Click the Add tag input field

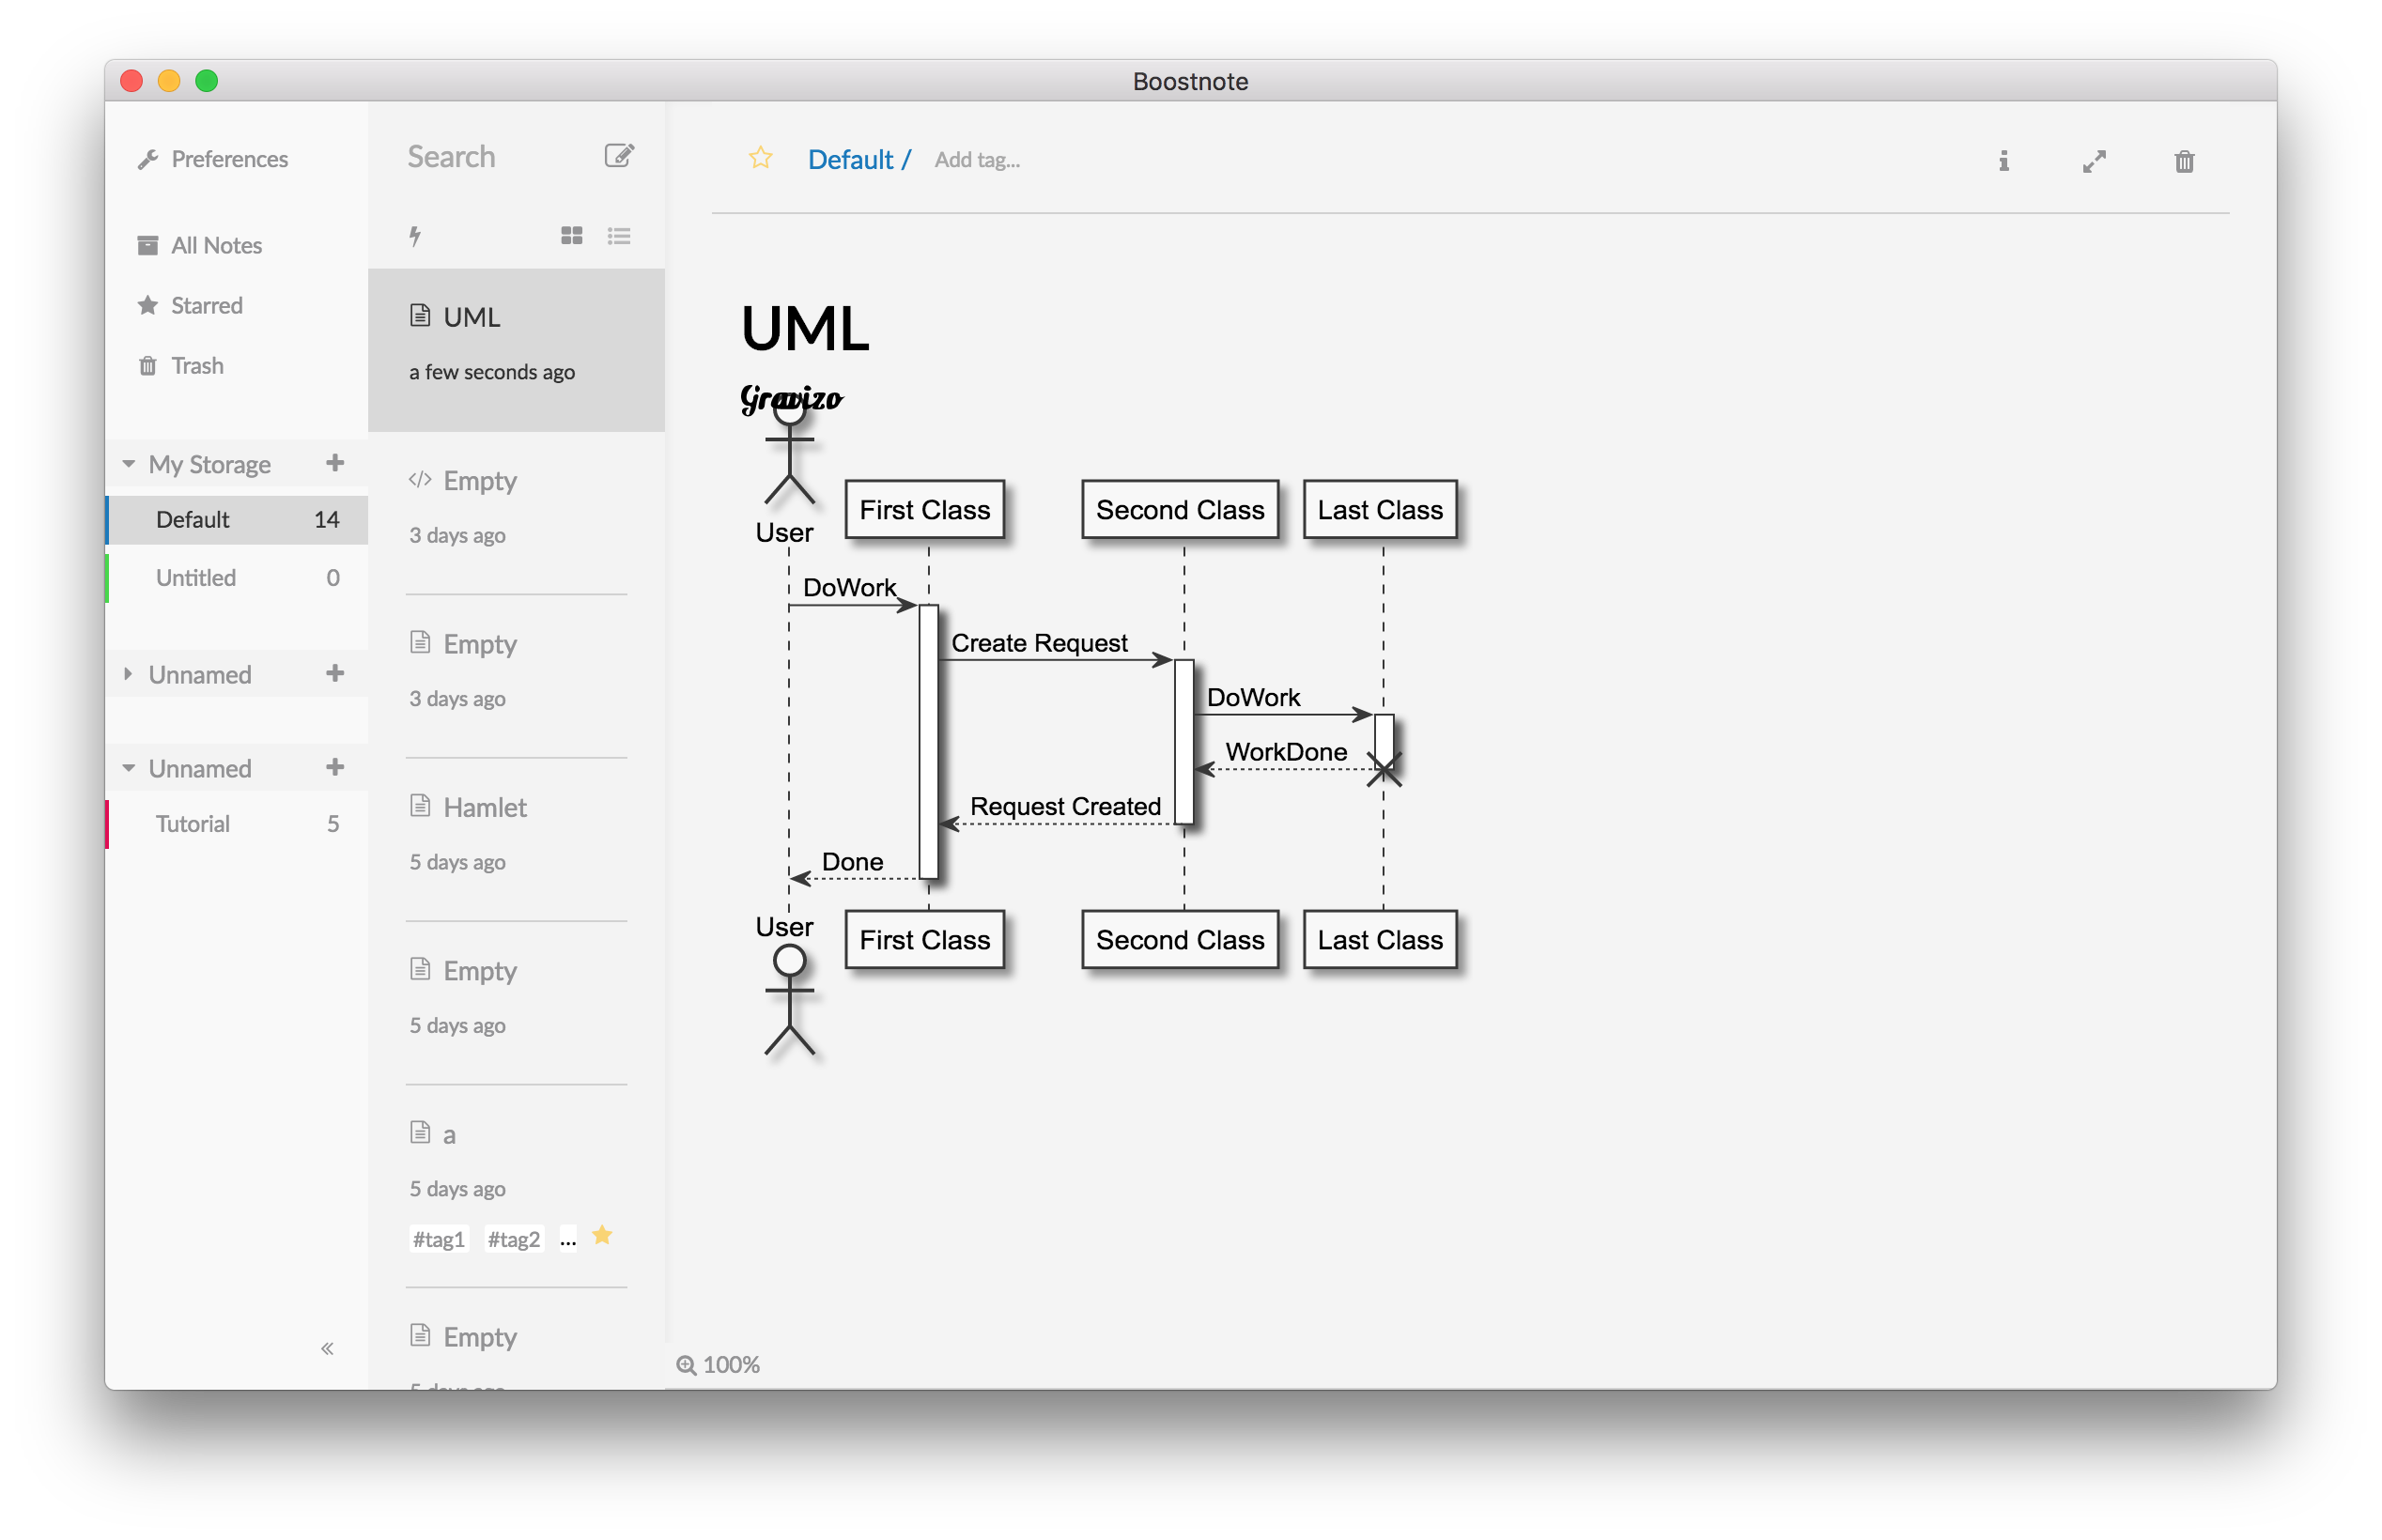click(x=976, y=160)
